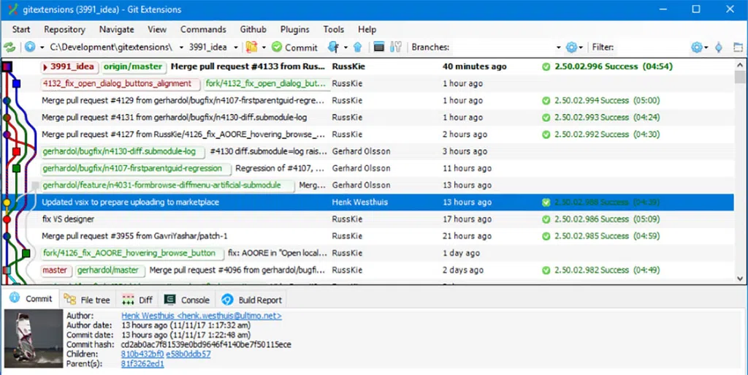Image resolution: width=748 pixels, height=375 pixels.
Task: Click the green build status icon for 2.50.02.996
Action: pyautogui.click(x=546, y=67)
